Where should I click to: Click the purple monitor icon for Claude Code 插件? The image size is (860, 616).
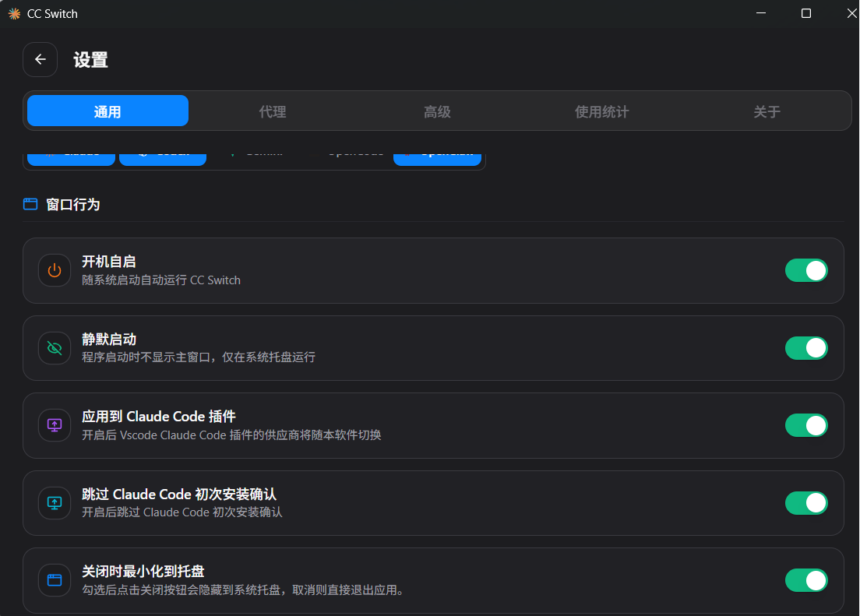click(x=55, y=425)
